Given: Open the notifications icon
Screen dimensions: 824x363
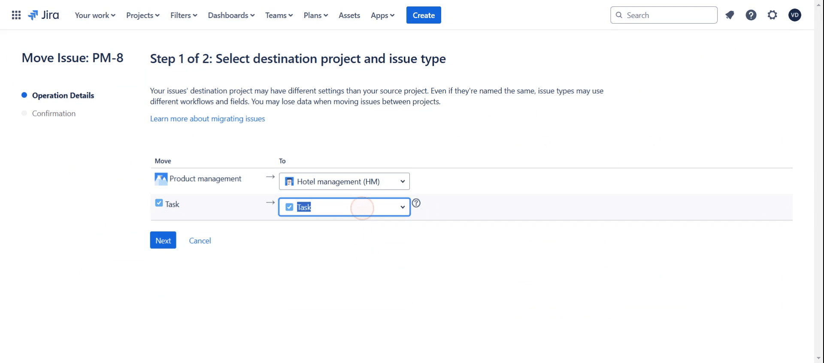Looking at the screenshot, I should coord(730,15).
